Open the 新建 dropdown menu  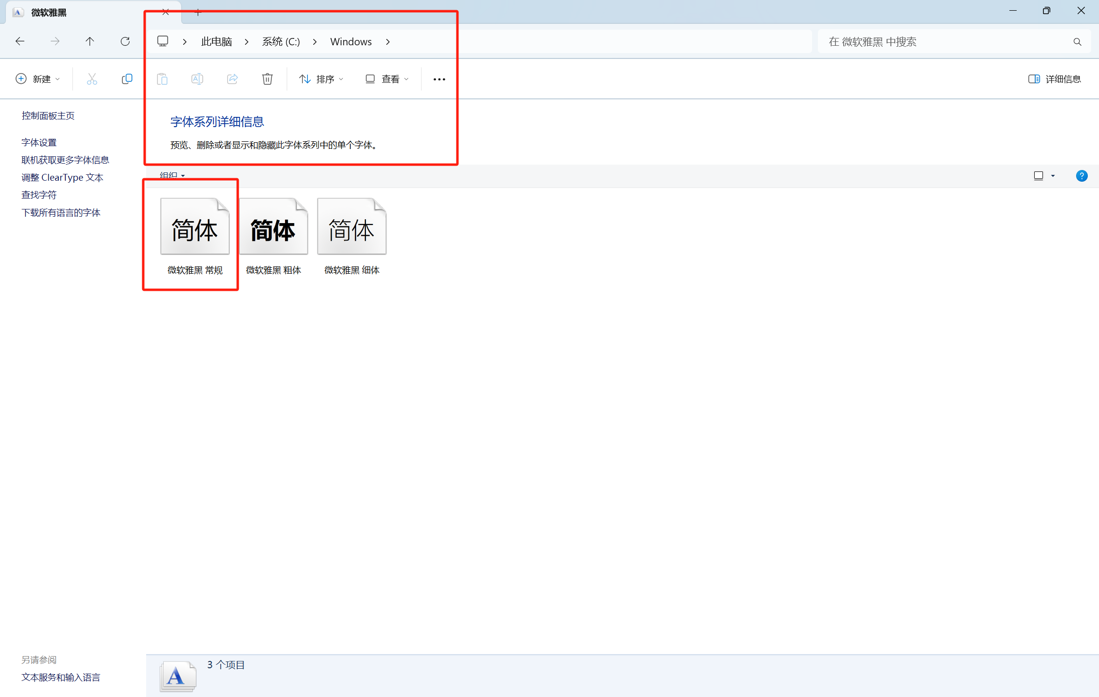(x=38, y=79)
